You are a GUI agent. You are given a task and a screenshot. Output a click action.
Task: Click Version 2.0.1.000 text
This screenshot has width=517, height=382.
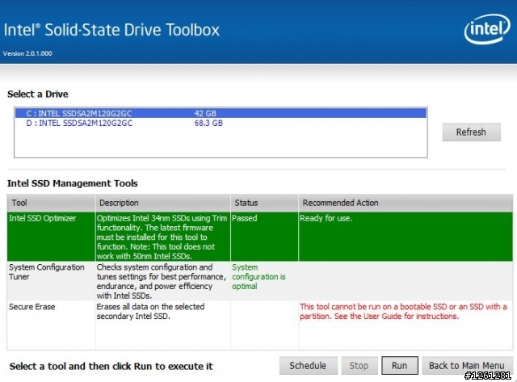coord(27,53)
